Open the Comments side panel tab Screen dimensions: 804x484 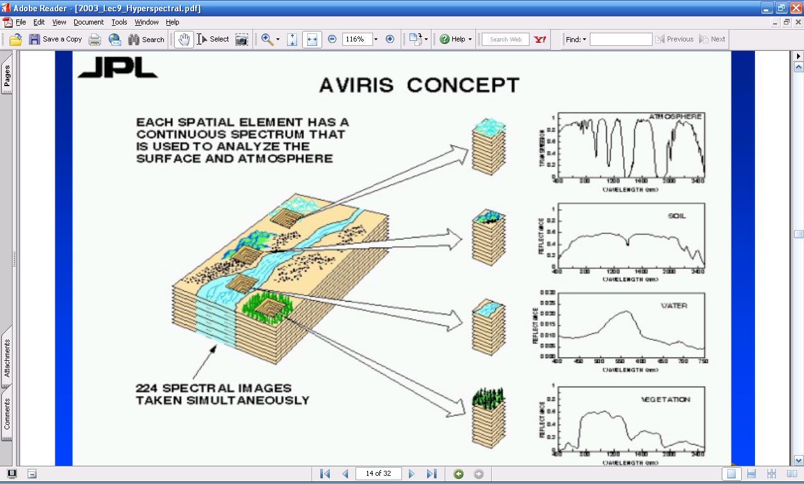(7, 414)
